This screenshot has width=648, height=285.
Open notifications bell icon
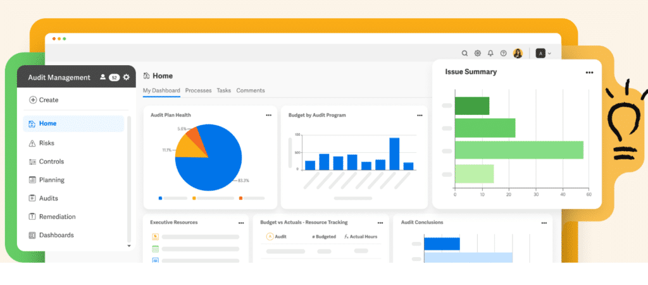pos(490,53)
